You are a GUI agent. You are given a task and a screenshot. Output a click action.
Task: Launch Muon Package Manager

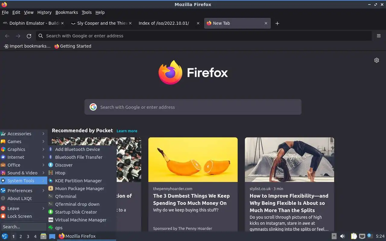pyautogui.click(x=82, y=189)
